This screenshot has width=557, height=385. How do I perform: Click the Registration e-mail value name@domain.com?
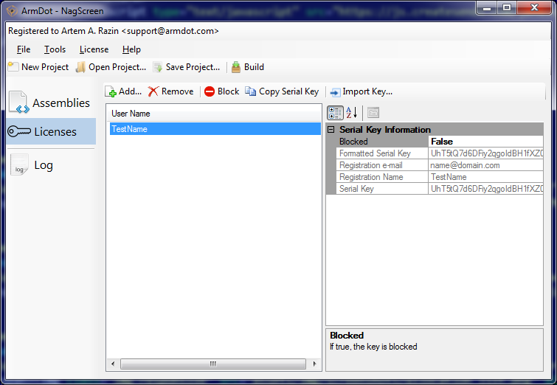(x=485, y=165)
